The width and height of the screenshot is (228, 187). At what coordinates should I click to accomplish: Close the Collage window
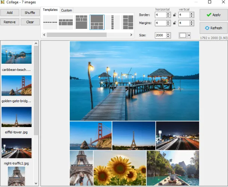[223, 2]
